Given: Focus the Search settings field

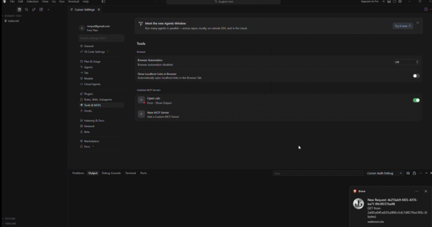Looking at the screenshot, I should [x=101, y=38].
